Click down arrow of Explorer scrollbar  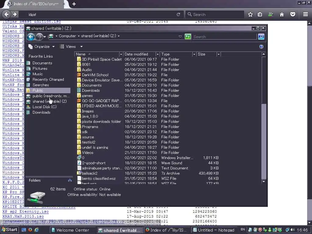[264, 181]
